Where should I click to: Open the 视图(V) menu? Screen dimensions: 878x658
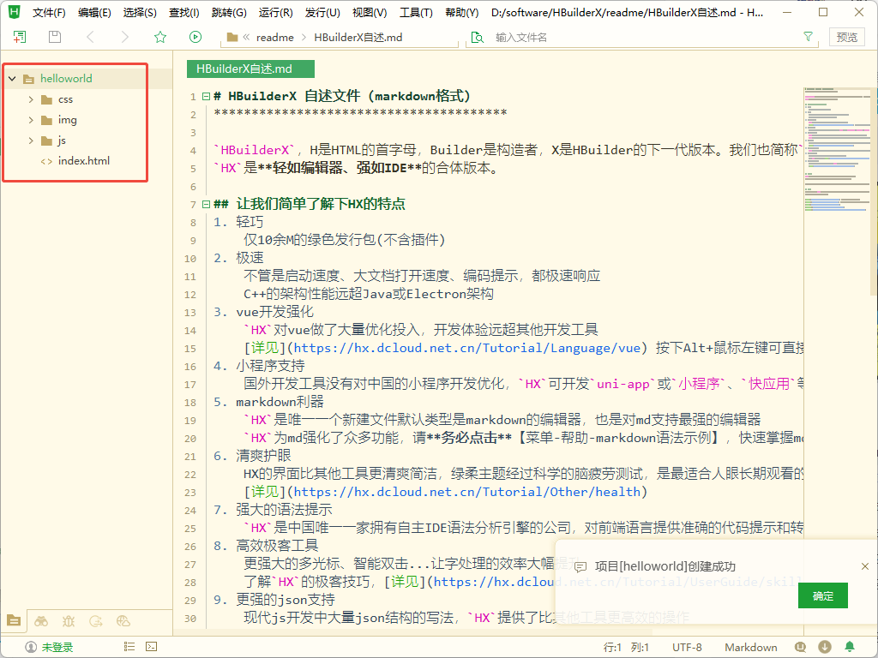370,12
